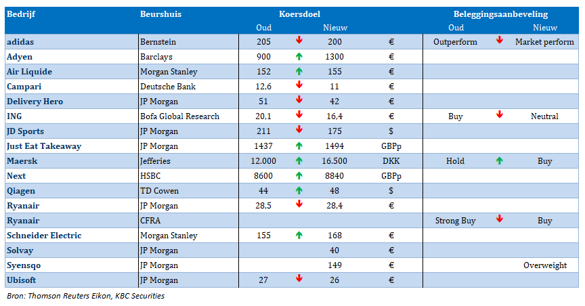Select the Qiagen company cell
585x306 pixels.
tap(72, 191)
